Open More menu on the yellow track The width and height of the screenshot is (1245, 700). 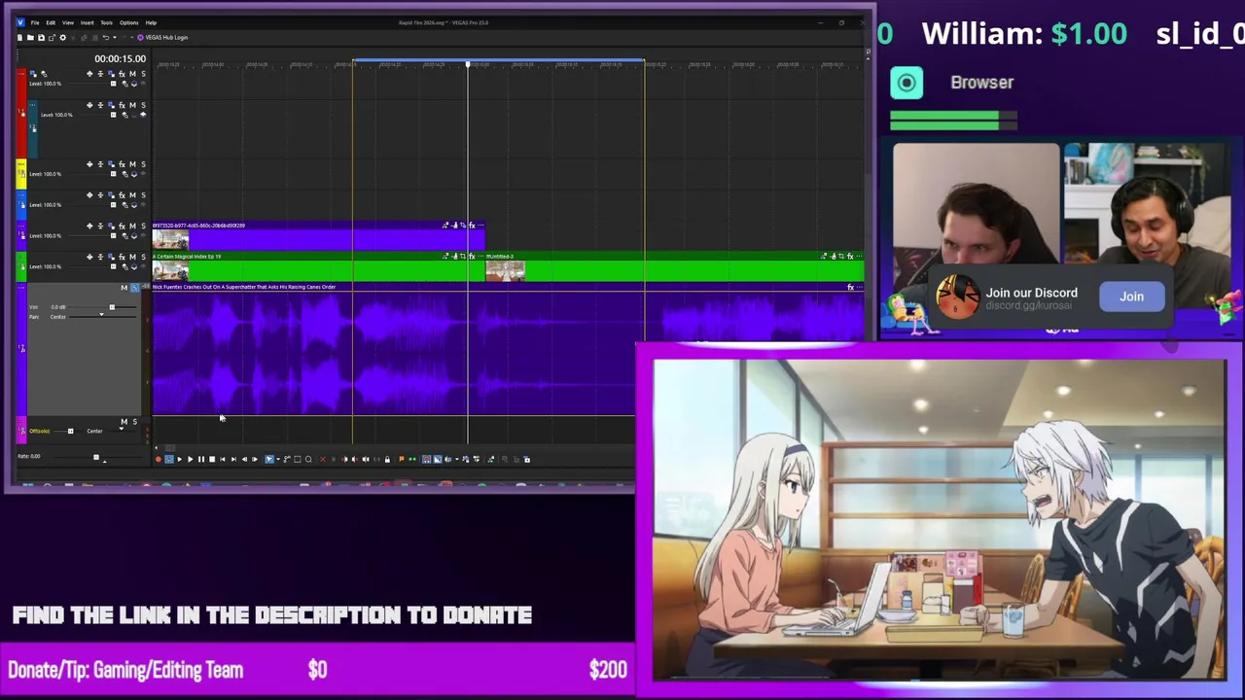(x=21, y=165)
